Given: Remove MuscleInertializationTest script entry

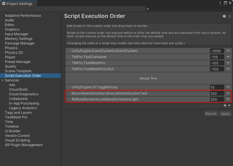Looking at the screenshot, I should [228, 93].
